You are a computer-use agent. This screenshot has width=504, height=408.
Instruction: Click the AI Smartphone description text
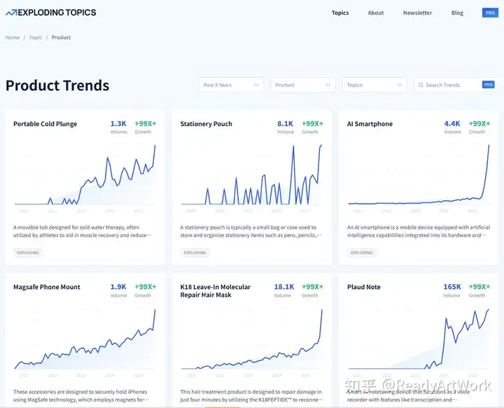pos(419,232)
